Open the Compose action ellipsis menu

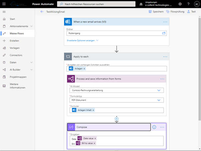pyautogui.click(x=162, y=127)
